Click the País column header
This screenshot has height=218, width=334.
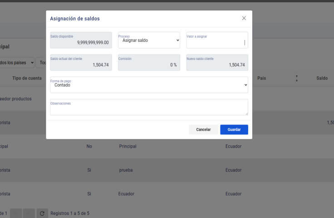261,78
